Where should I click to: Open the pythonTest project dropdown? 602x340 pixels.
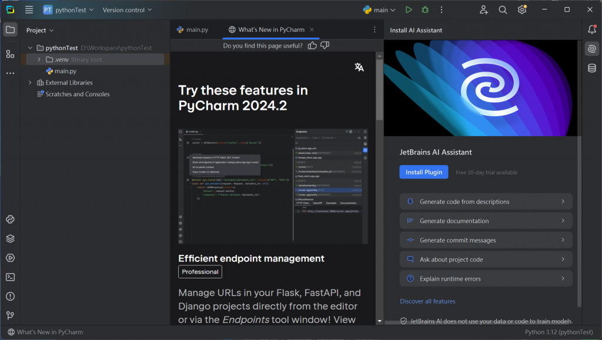(x=68, y=10)
